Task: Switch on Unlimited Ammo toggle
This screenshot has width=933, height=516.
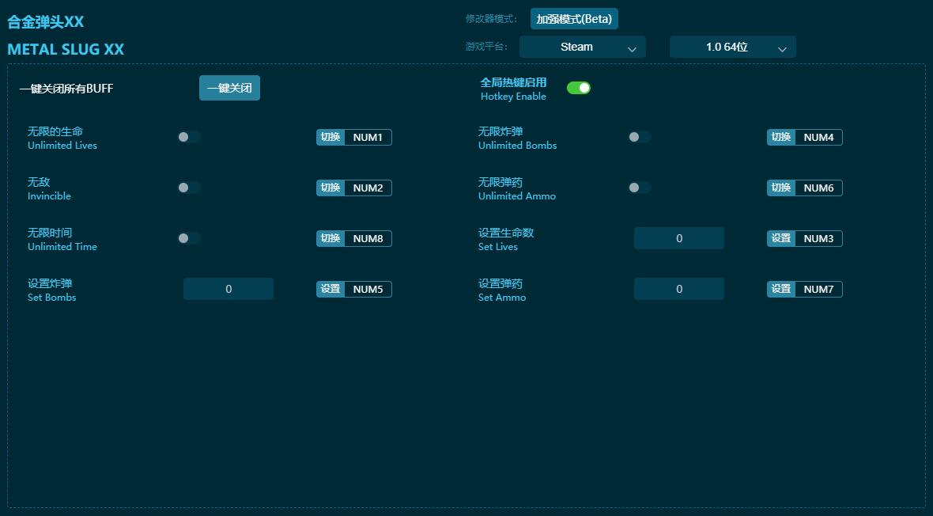Action: pyautogui.click(x=640, y=188)
